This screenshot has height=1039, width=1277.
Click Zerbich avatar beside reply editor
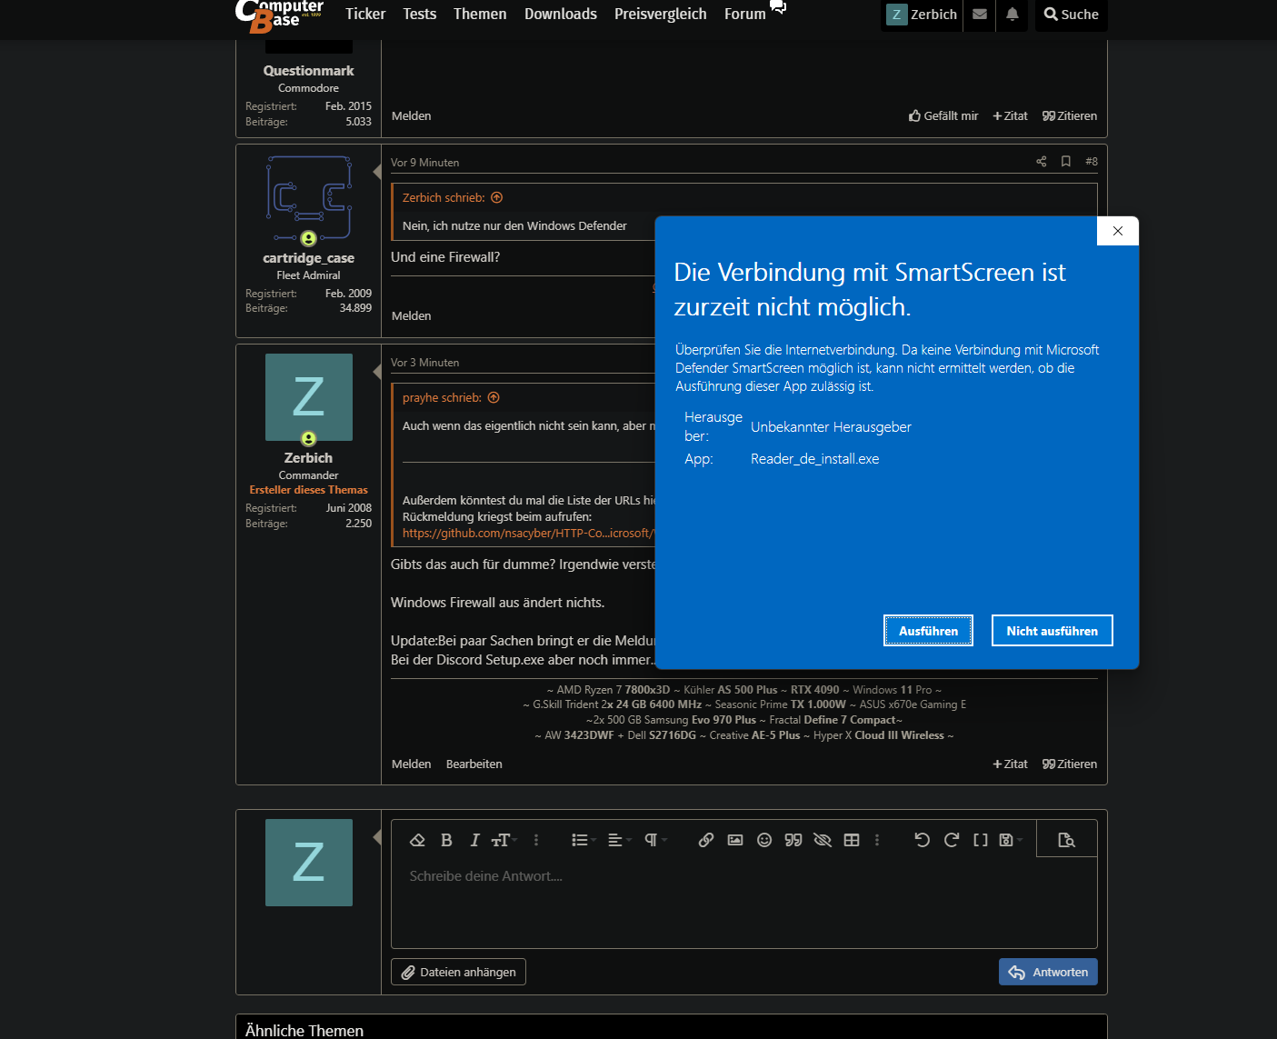tap(309, 863)
